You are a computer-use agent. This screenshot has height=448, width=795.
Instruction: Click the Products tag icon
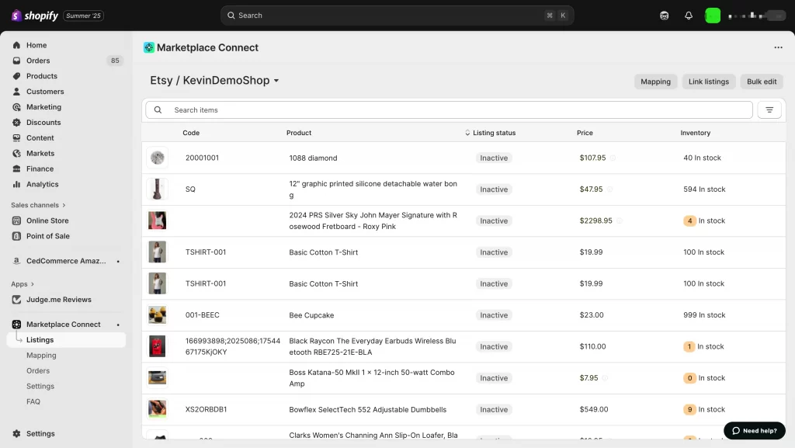click(x=17, y=76)
